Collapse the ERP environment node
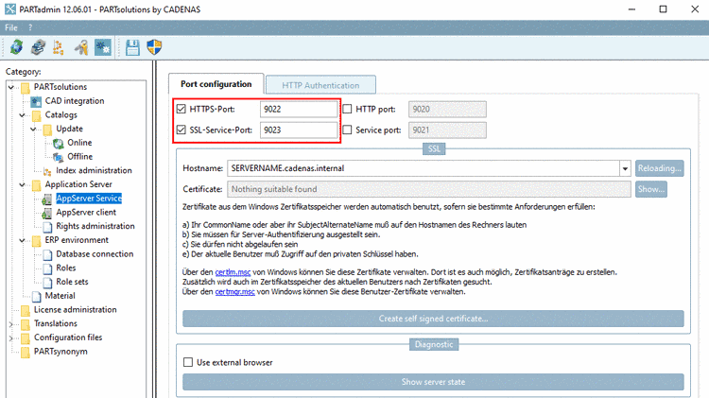The width and height of the screenshot is (709, 398). 22,240
